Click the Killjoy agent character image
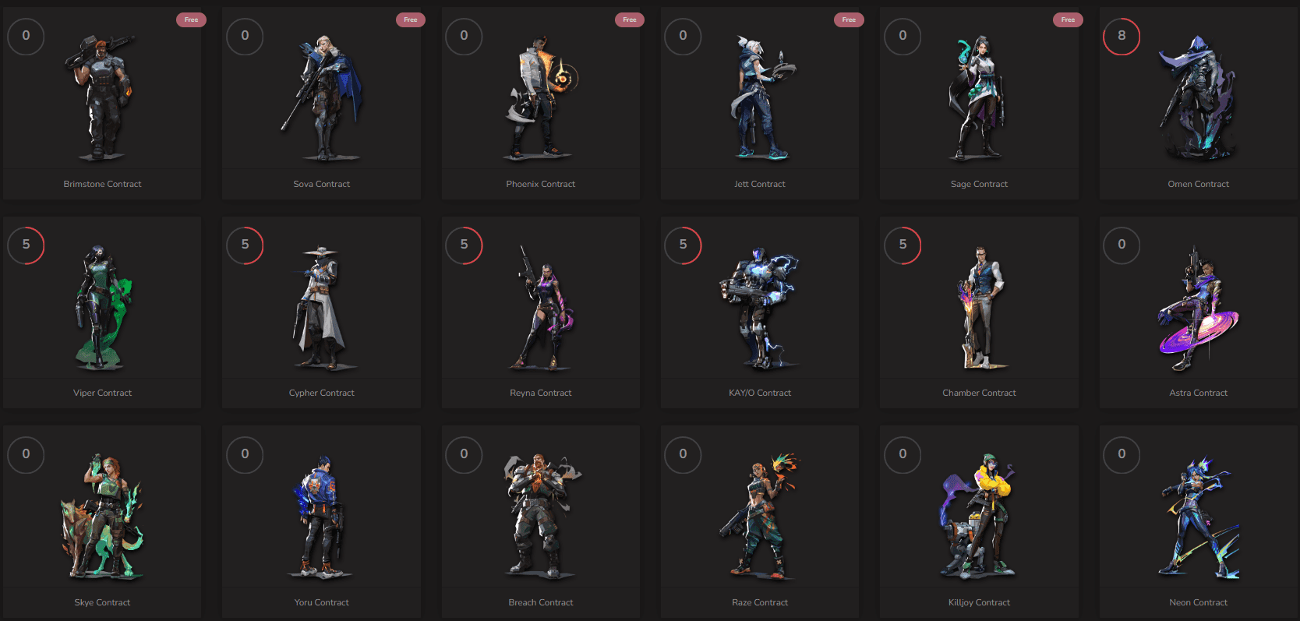 point(979,516)
